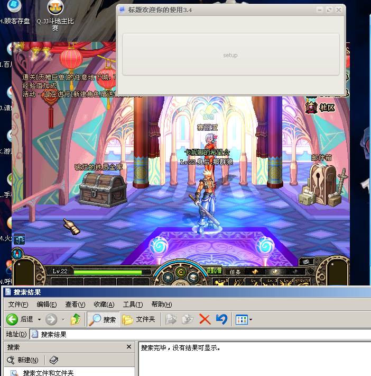Click the JJ斗地主比赛 desktop icon
Image resolution: width=371 pixels, height=376 pixels.
click(55, 14)
